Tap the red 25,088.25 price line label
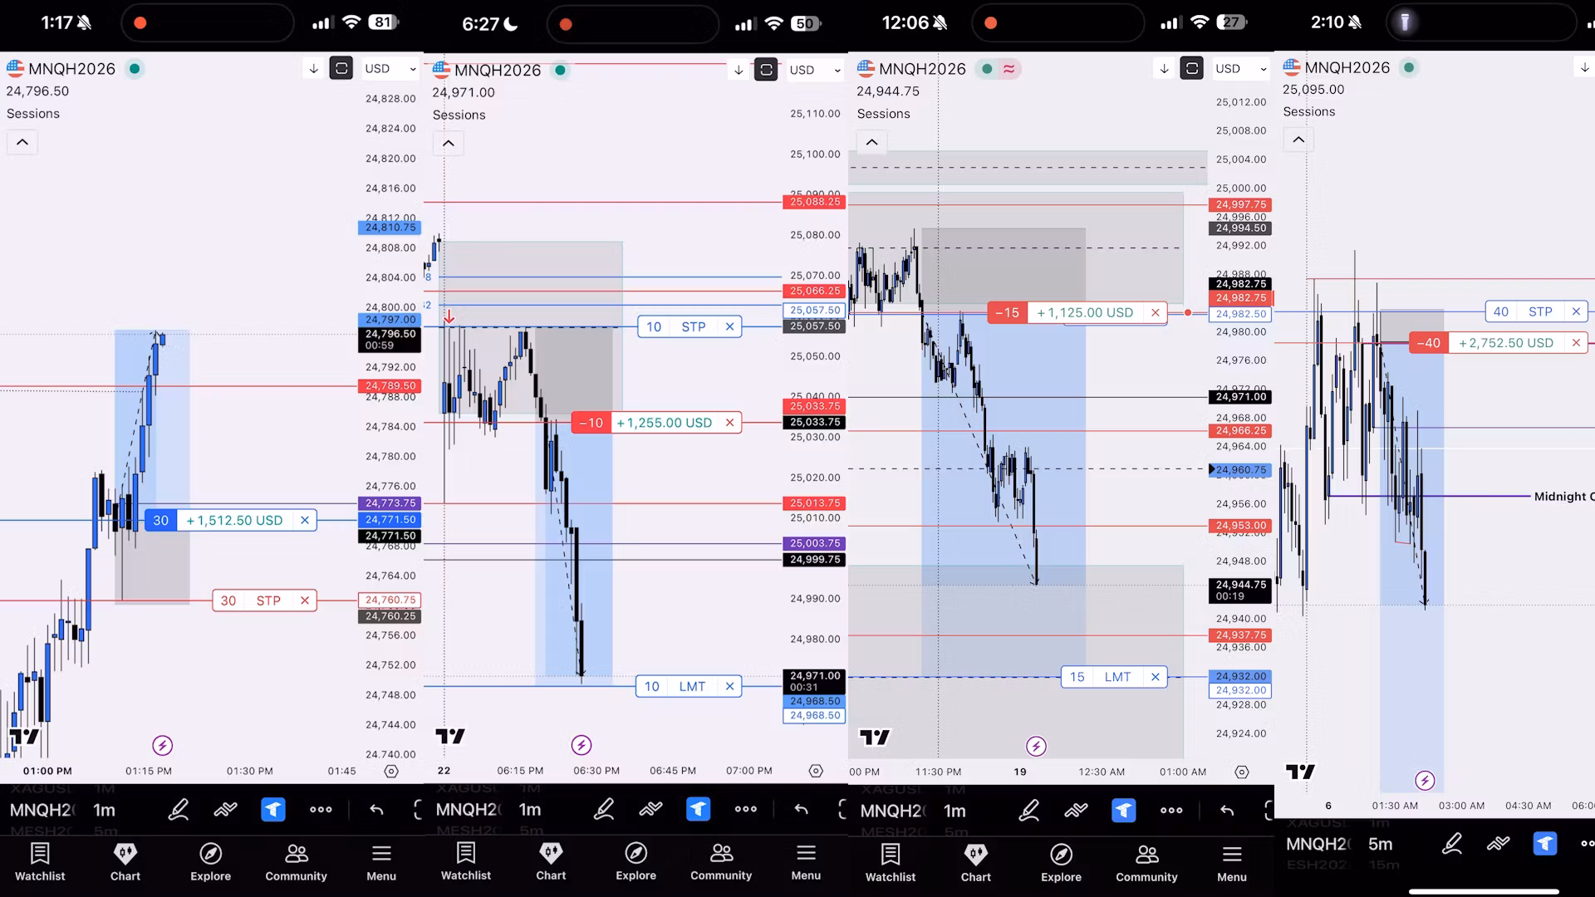This screenshot has height=897, width=1595. point(814,202)
